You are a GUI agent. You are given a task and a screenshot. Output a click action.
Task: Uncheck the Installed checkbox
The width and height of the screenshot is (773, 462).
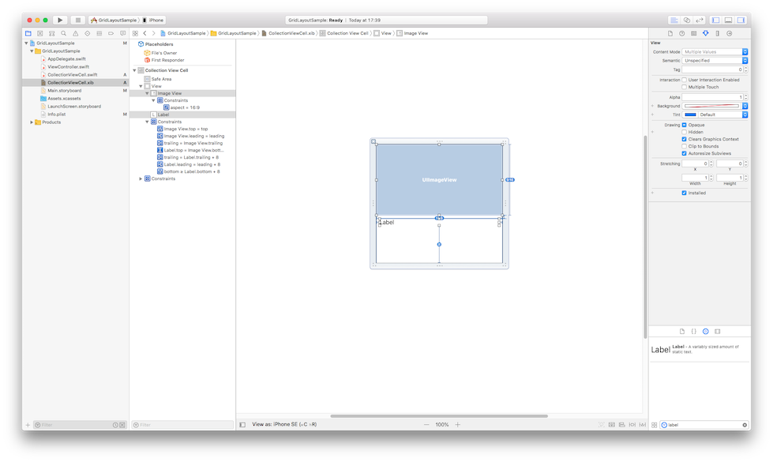pos(684,193)
